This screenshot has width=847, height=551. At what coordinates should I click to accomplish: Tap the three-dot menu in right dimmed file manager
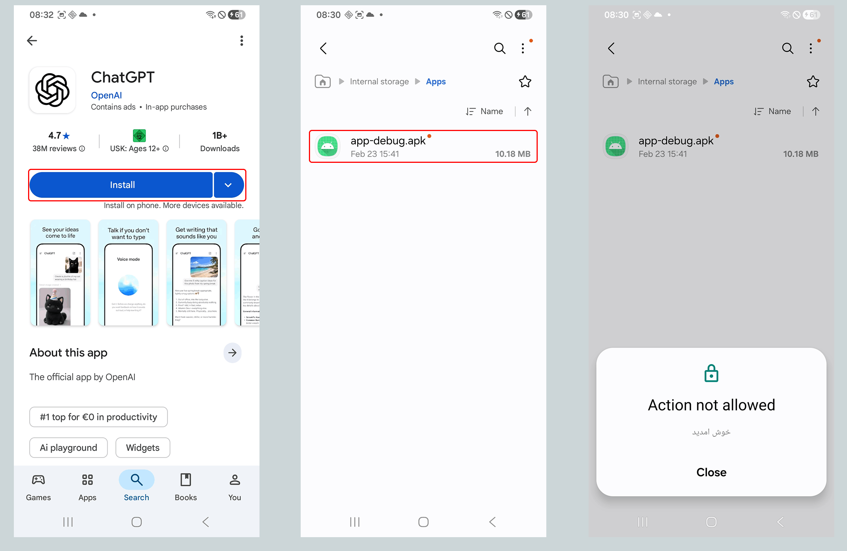tap(811, 48)
